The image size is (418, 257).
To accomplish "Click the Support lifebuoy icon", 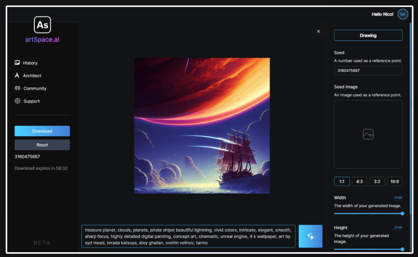I will [17, 101].
